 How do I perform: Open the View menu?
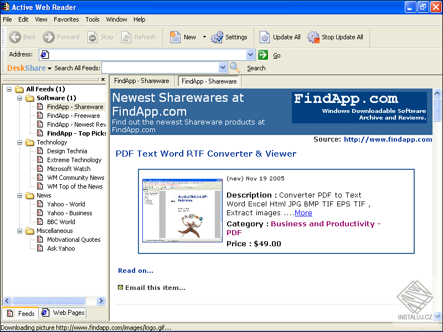coord(41,19)
